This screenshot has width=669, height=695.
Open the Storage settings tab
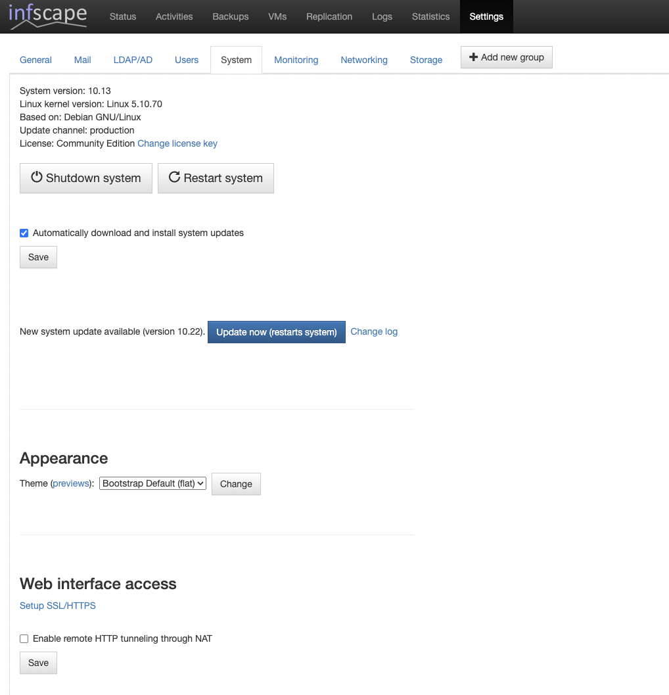point(426,60)
